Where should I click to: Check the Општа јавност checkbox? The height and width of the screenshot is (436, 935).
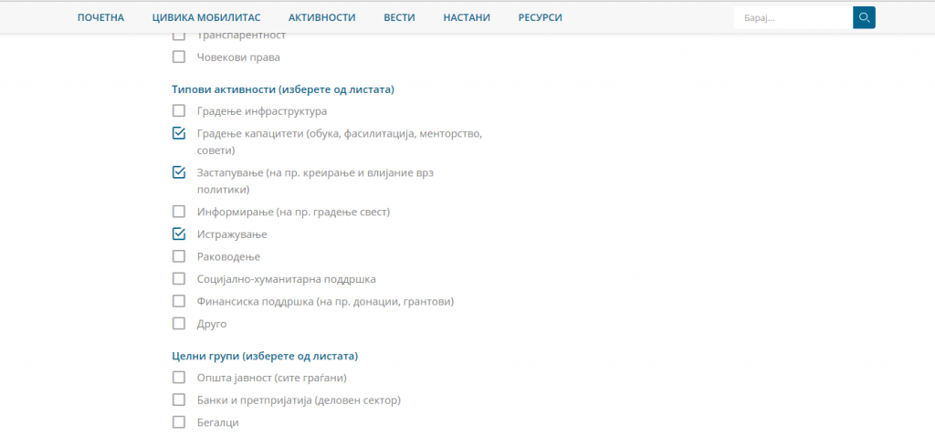pos(179,378)
